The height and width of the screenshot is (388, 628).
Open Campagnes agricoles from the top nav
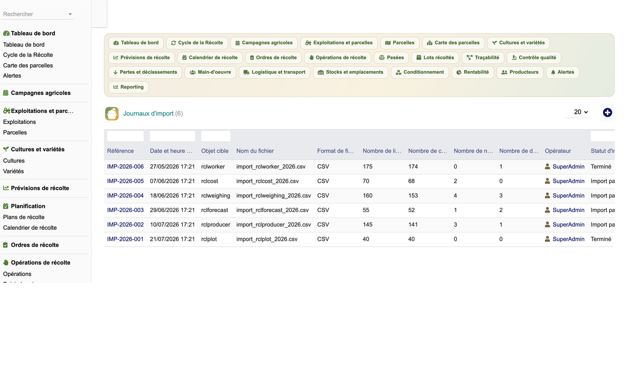pos(264,43)
